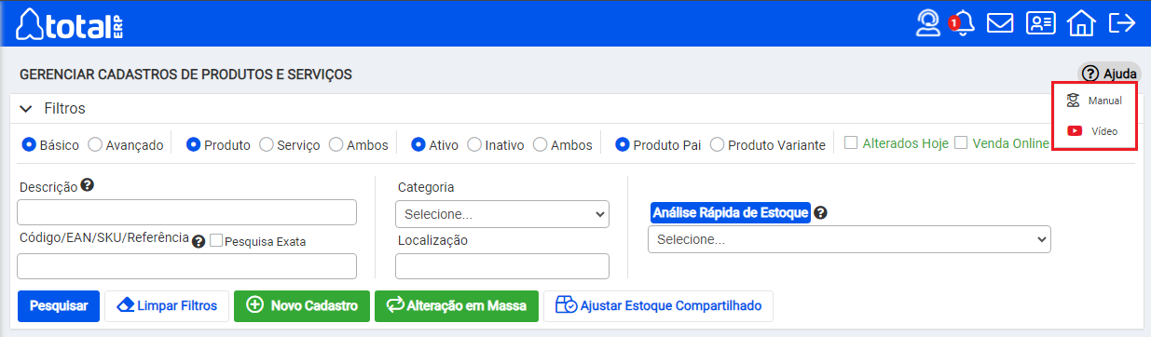Image resolution: width=1151 pixels, height=337 pixels.
Task: Click the Pesquisar button
Action: 59,305
